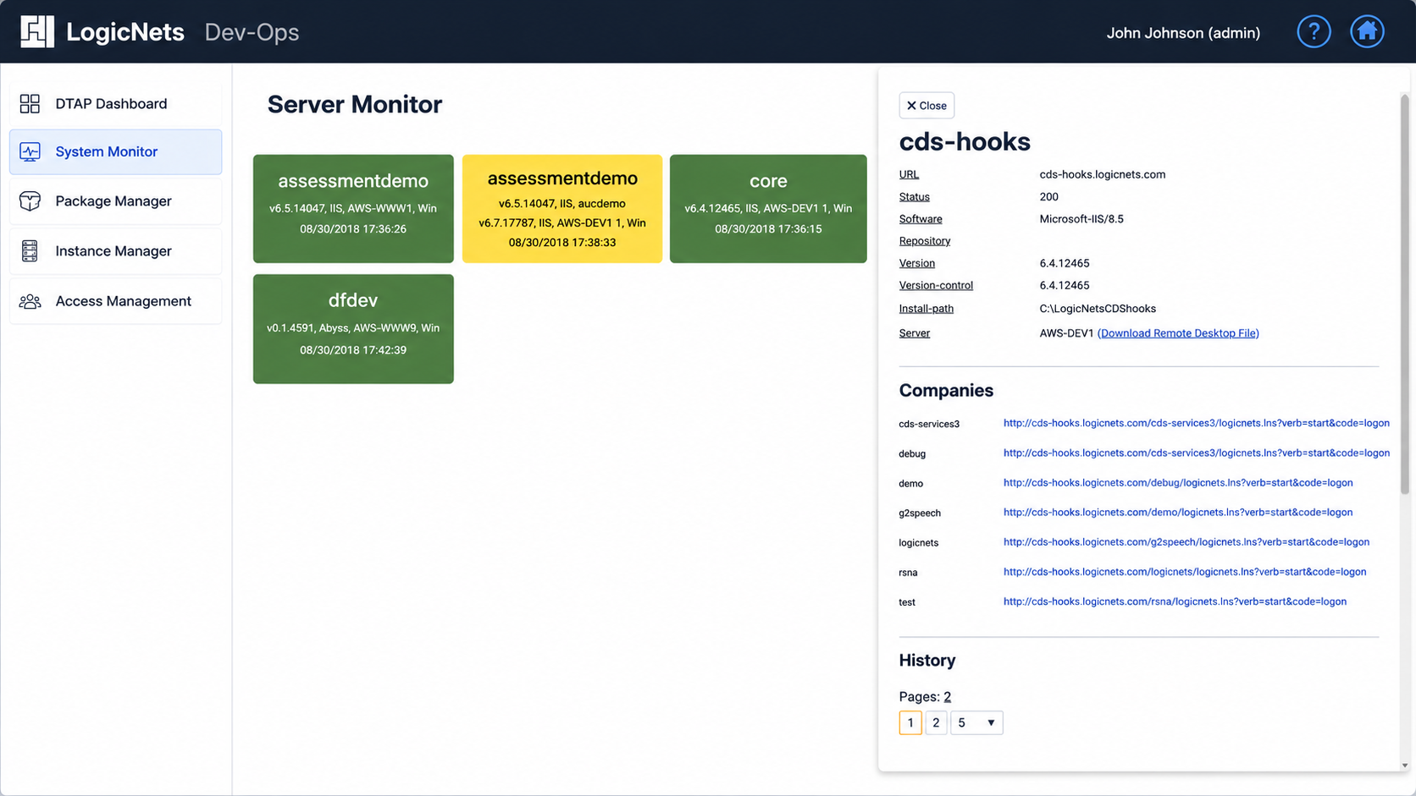The width and height of the screenshot is (1416, 796).
Task: Open Instance Manager from the sidebar
Action: [115, 251]
